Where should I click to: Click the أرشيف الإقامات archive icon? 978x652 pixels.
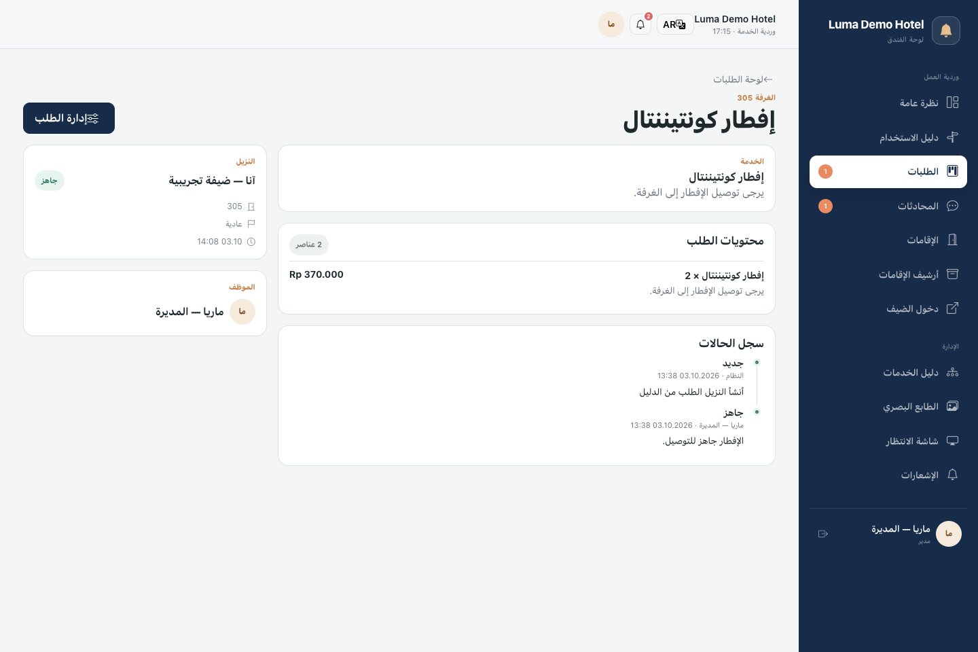coord(952,274)
